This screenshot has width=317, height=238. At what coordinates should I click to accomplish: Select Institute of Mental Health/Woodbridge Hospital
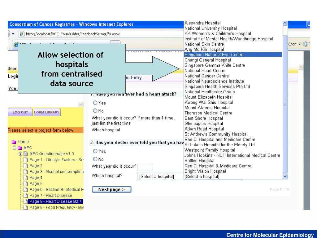229,39
